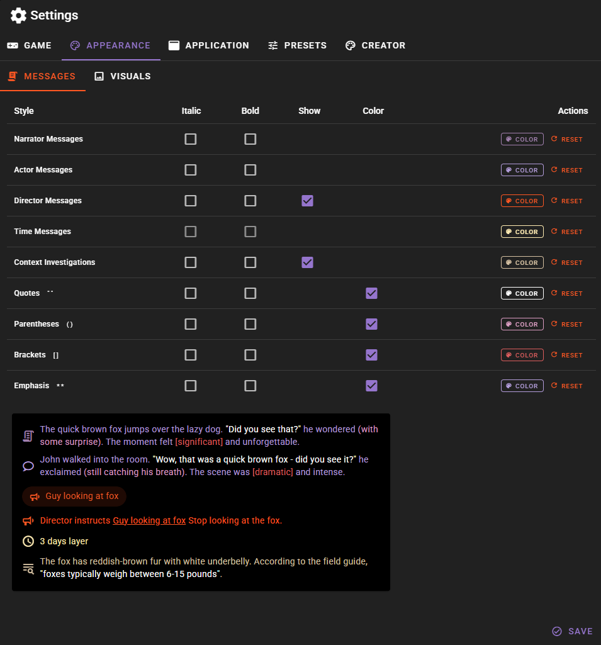Click the Settings gear icon
Viewport: 601px width, 645px height.
pos(18,16)
